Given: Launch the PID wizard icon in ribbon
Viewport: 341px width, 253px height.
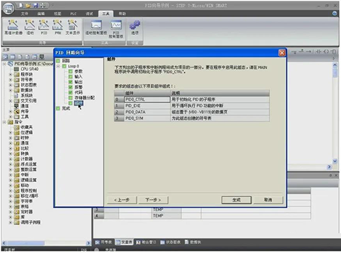Looking at the screenshot, I should [x=44, y=27].
